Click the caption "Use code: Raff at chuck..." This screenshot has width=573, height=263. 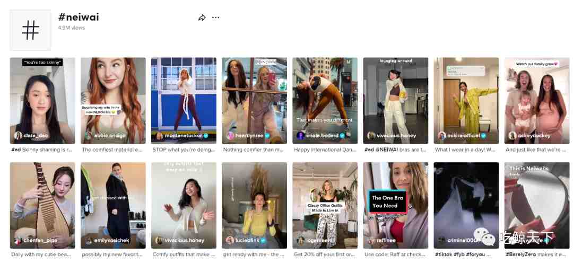(395, 255)
